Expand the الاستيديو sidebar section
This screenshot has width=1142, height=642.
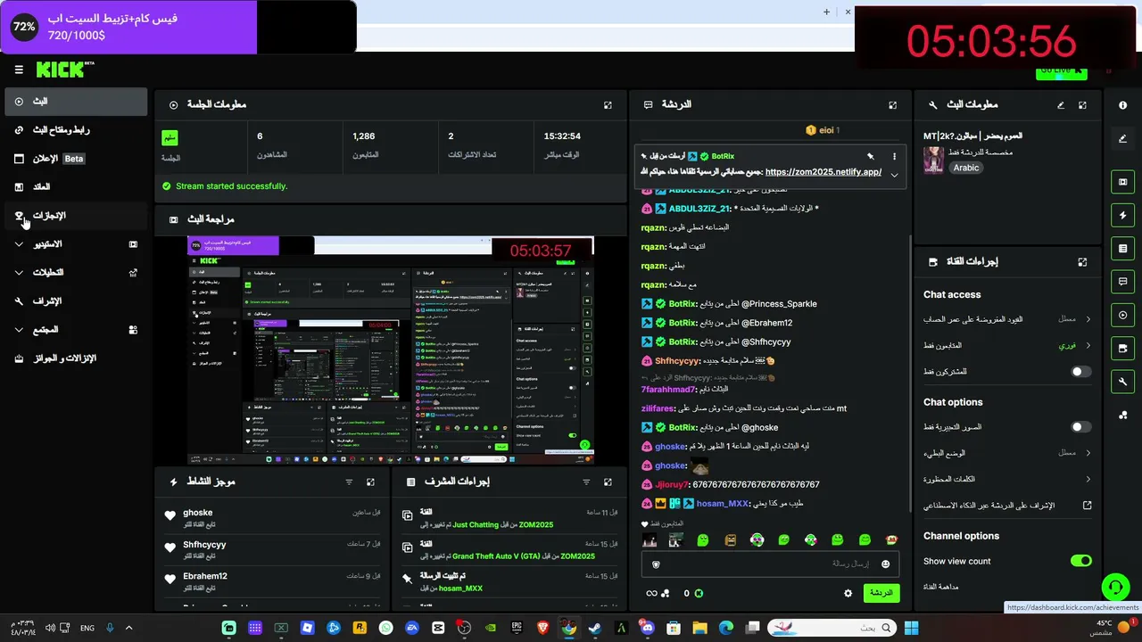tap(75, 244)
